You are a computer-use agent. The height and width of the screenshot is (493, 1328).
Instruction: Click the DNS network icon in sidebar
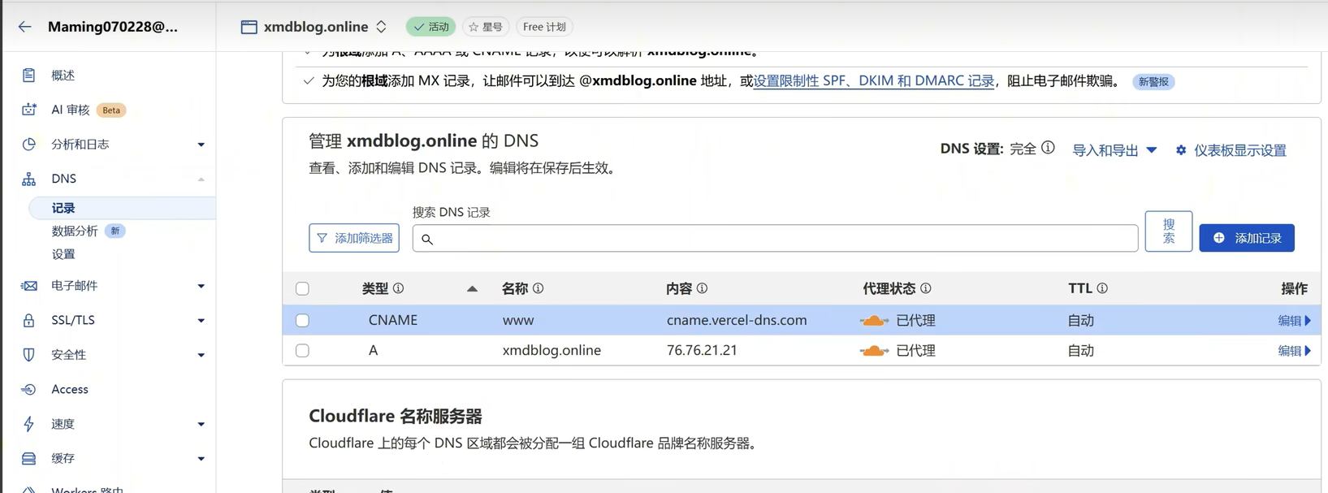(29, 179)
